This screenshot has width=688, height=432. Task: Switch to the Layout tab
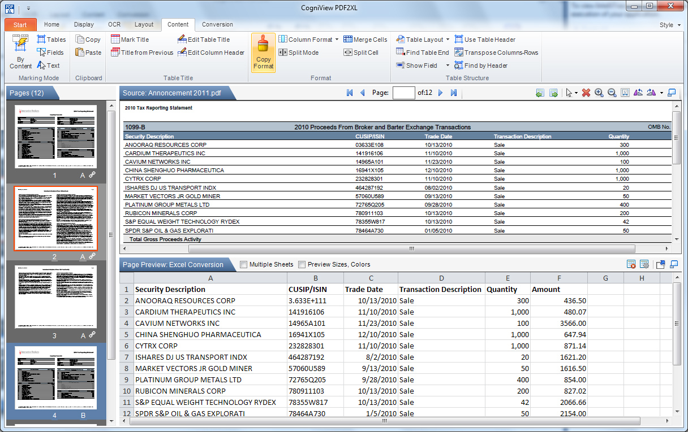click(x=144, y=25)
